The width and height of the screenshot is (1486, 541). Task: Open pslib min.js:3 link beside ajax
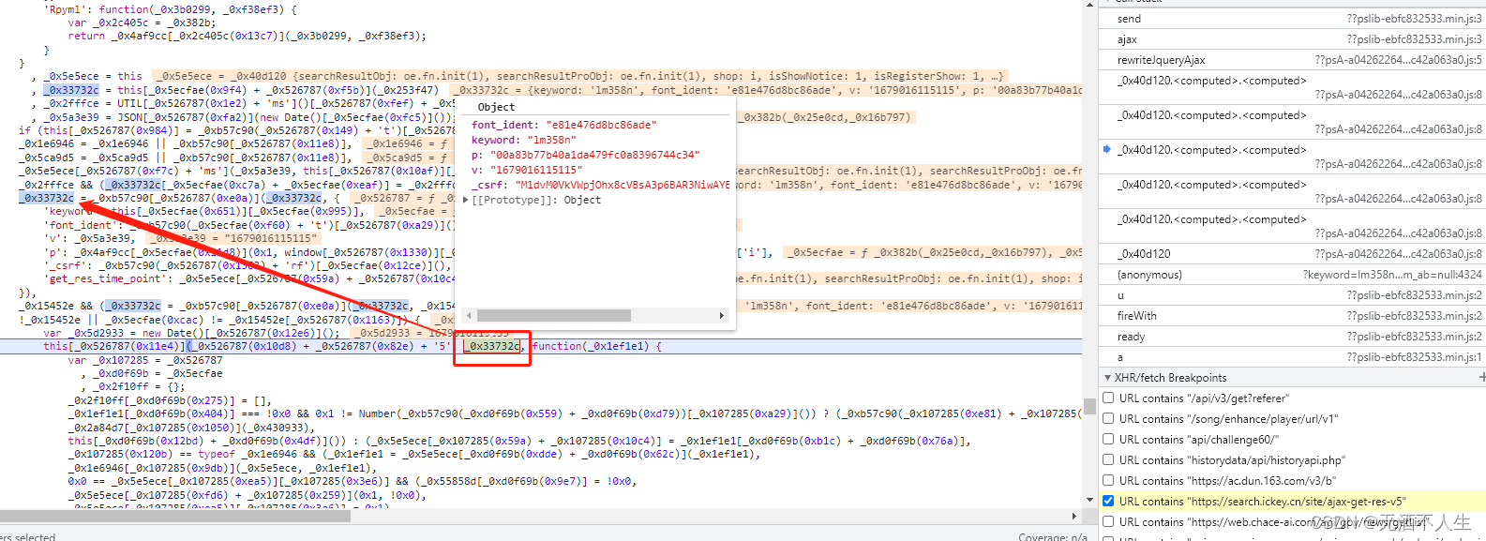point(1415,39)
